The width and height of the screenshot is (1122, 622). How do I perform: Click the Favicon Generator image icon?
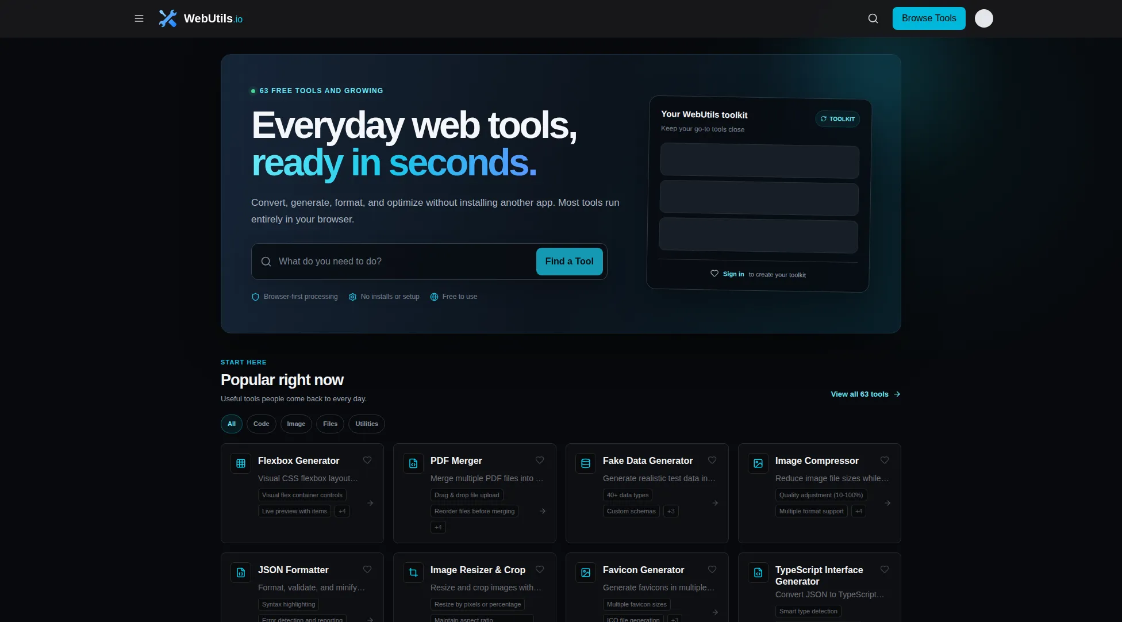(x=586, y=573)
